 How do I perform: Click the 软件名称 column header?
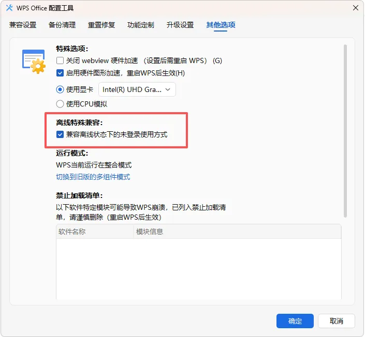95,232
